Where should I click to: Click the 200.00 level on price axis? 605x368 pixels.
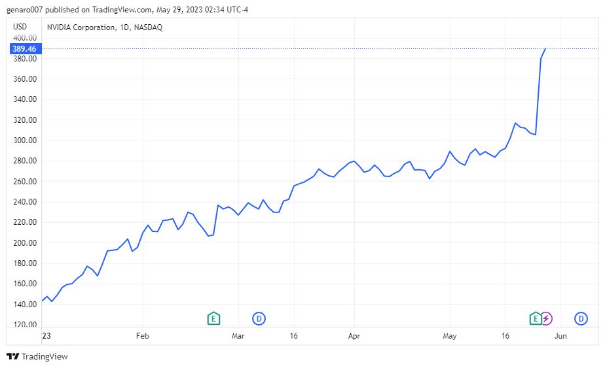25,243
